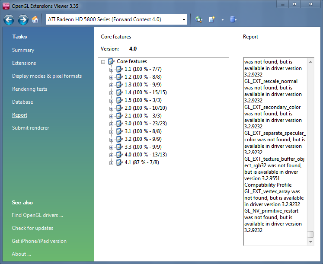The width and height of the screenshot is (323, 264).
Task: Click the globe search toolbar icon
Action: tap(199, 19)
